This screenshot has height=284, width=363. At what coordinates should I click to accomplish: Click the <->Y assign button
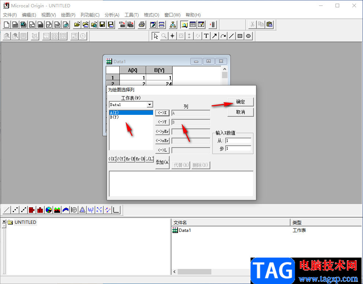click(x=162, y=122)
